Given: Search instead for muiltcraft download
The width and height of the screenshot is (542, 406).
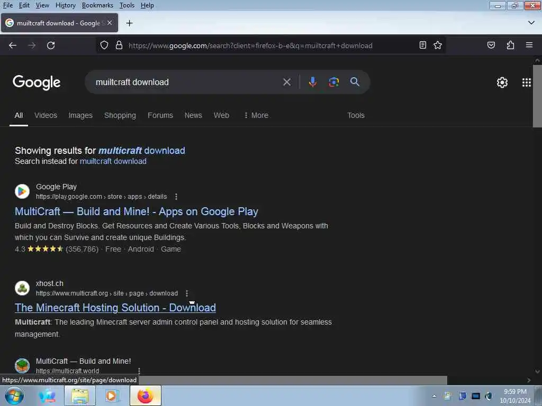Looking at the screenshot, I should tap(113, 161).
